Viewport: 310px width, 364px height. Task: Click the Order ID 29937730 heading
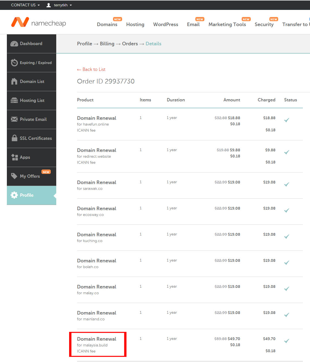point(106,81)
